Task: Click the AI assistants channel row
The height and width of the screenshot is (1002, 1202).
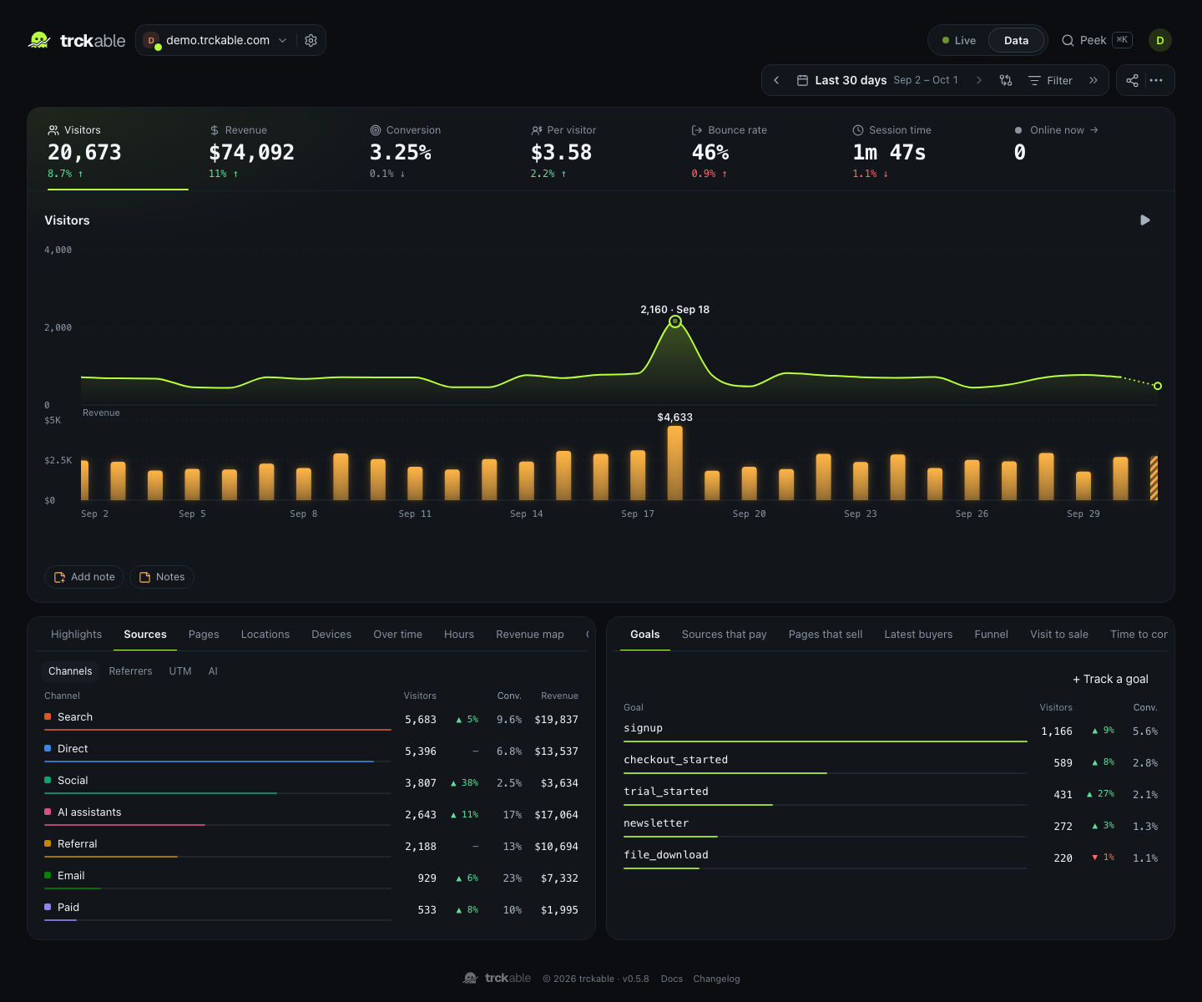Action: 311,814
